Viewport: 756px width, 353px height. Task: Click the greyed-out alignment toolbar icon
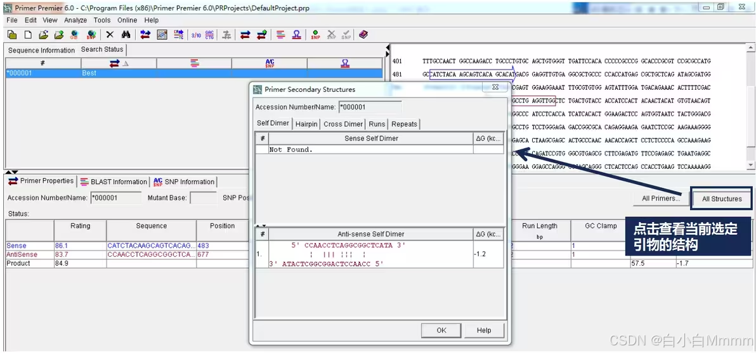[x=226, y=35]
